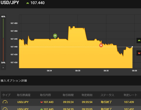Click the 107.445 price axis label

click(x=14, y=39)
